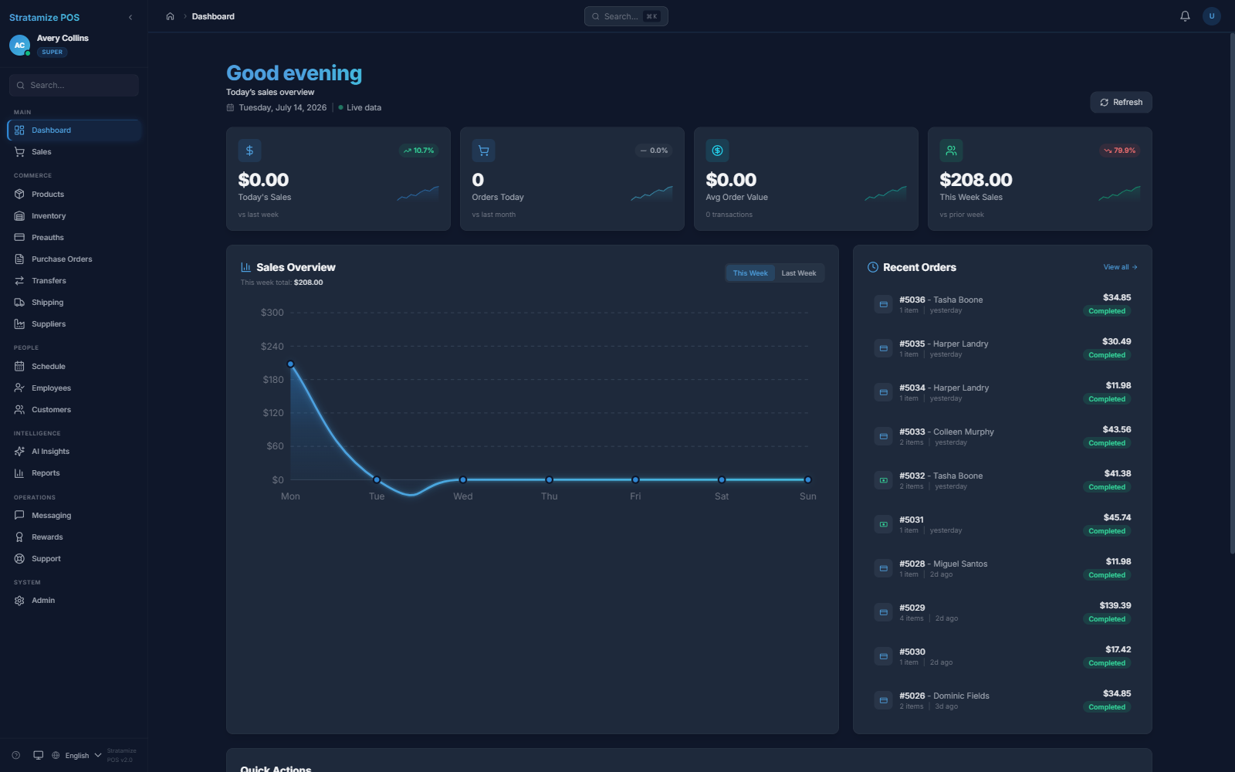Screen dimensions: 1235x772
Task: Click the dollar icon on Today's Sales card
Action: coord(249,151)
